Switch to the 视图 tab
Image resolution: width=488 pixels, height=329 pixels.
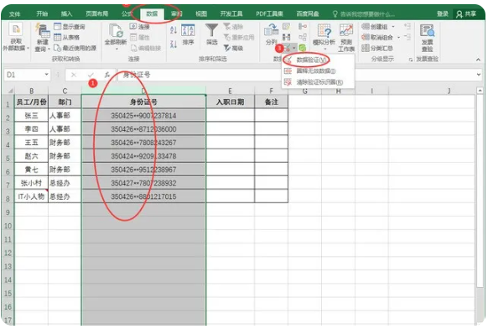pos(201,13)
